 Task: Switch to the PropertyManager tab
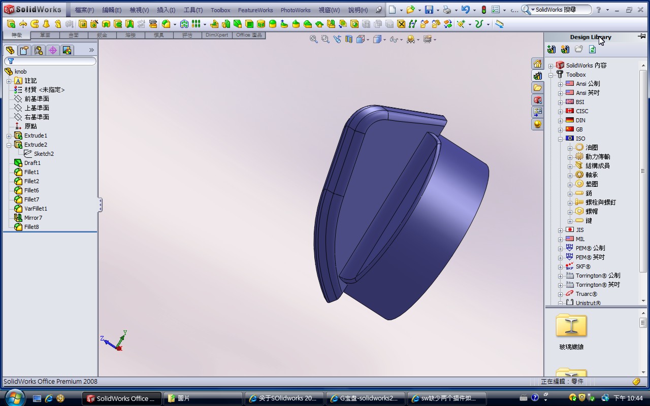24,50
